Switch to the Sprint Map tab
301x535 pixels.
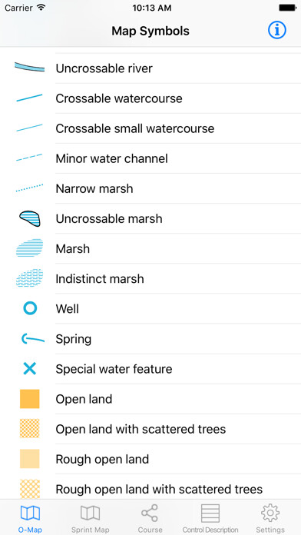click(x=91, y=519)
